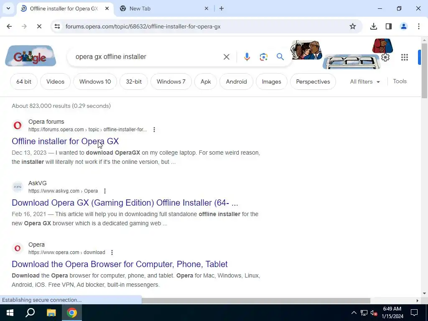Open the network tray icon
This screenshot has height=321, width=428.
click(364, 313)
